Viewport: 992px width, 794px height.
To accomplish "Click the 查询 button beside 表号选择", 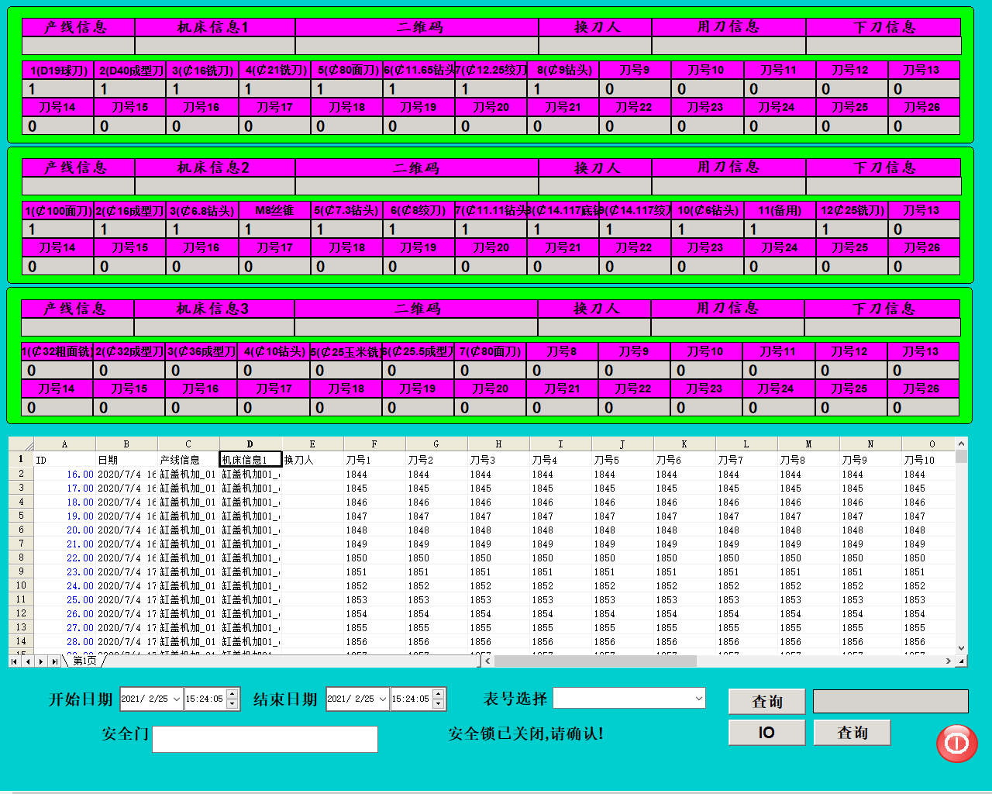I will click(x=766, y=701).
